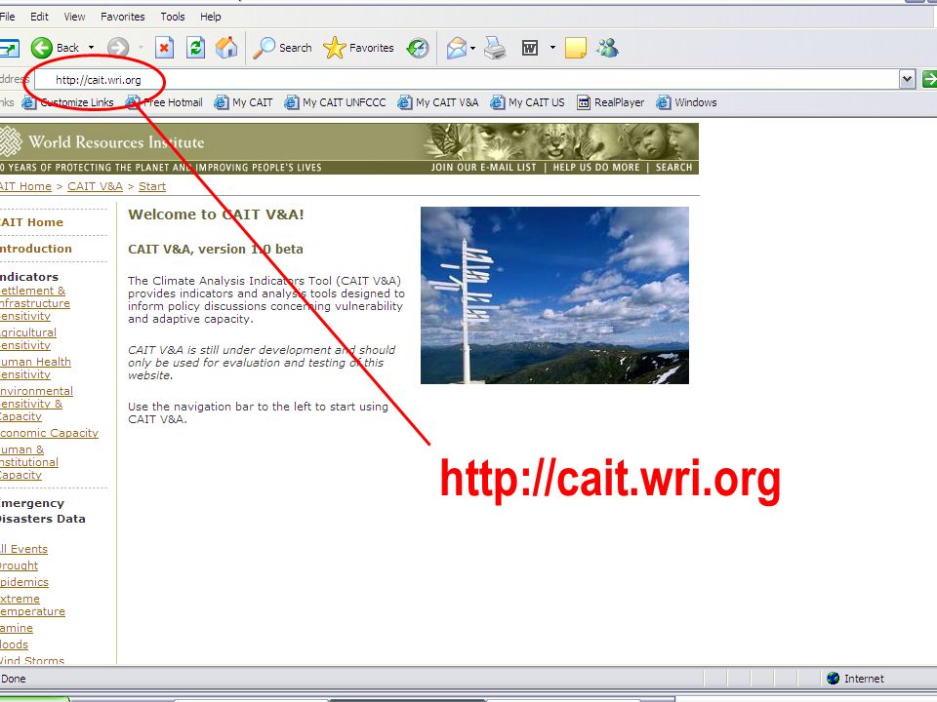Open All Events disaster link
This screenshot has width=937, height=702.
tap(23, 549)
